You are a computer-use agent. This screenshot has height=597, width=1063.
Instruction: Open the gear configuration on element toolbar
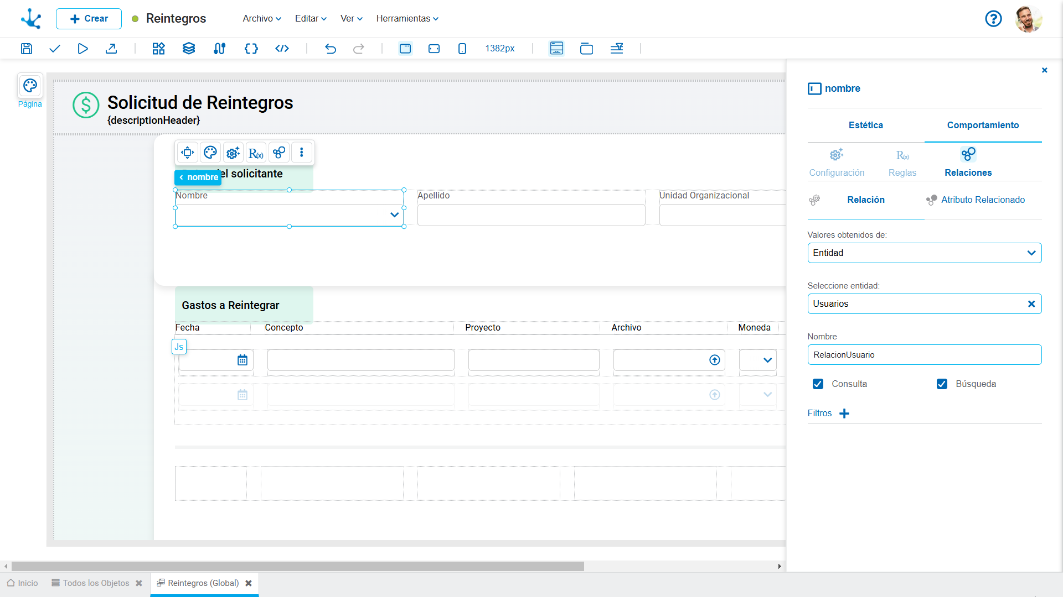pyautogui.click(x=233, y=153)
